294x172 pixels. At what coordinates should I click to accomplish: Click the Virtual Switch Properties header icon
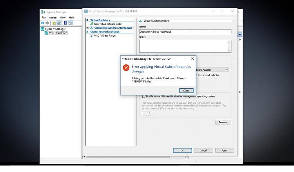click(x=140, y=21)
